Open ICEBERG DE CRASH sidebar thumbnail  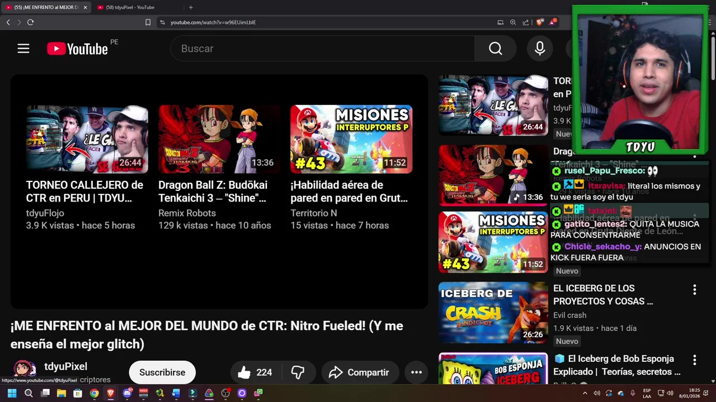click(x=493, y=313)
